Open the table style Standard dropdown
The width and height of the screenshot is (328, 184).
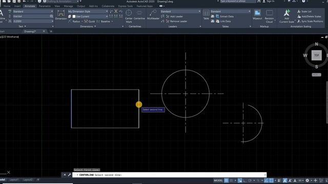231,11
